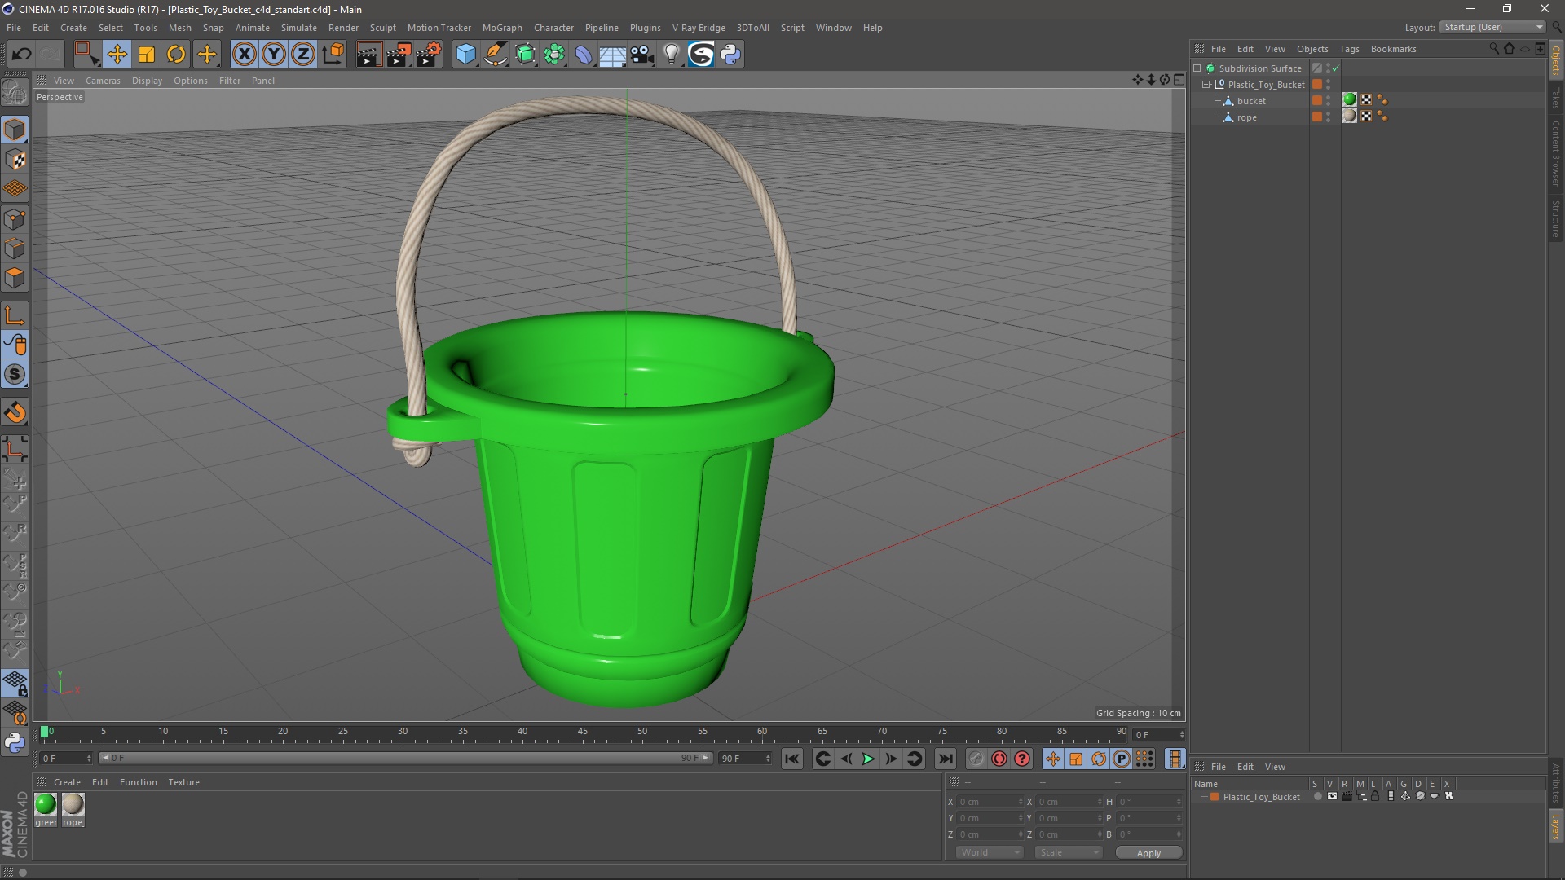Click the Subdivision Surface icon in outliner
Viewport: 1565px width, 880px height.
tap(1210, 67)
